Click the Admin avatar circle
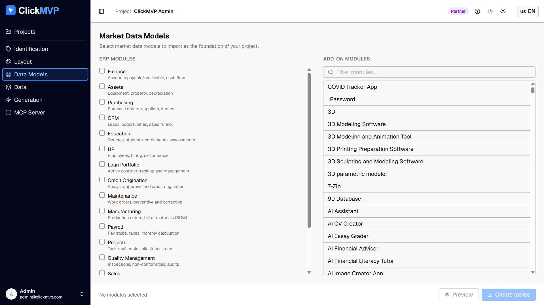544x305 pixels. point(11,294)
